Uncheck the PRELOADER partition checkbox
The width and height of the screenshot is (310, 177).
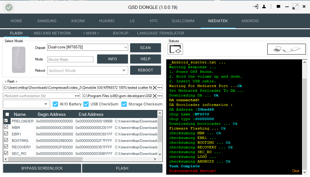tap(6, 121)
